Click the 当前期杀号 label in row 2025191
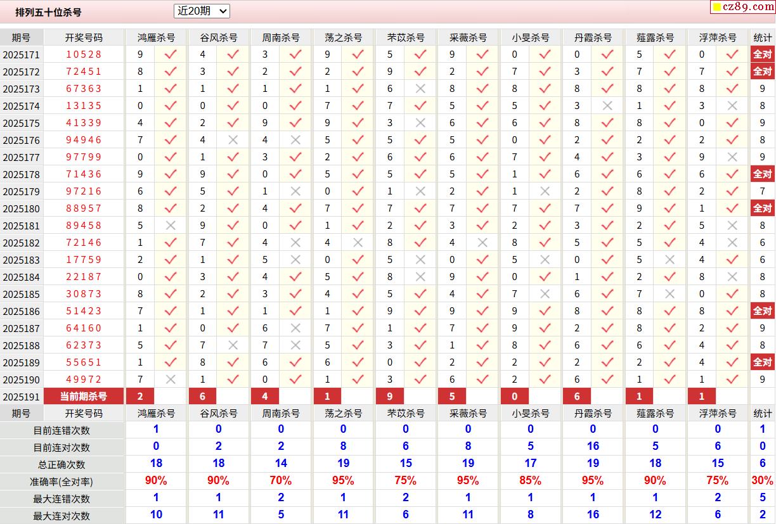 coord(84,397)
